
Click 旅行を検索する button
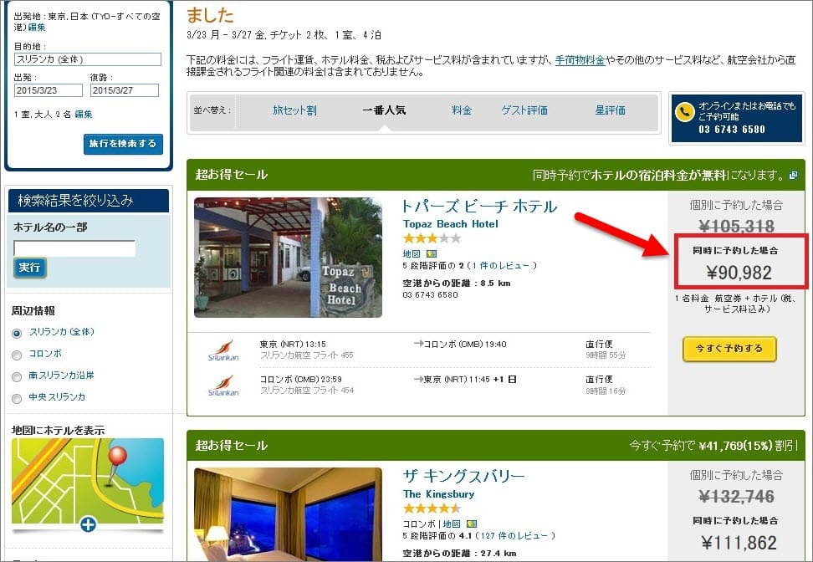123,144
